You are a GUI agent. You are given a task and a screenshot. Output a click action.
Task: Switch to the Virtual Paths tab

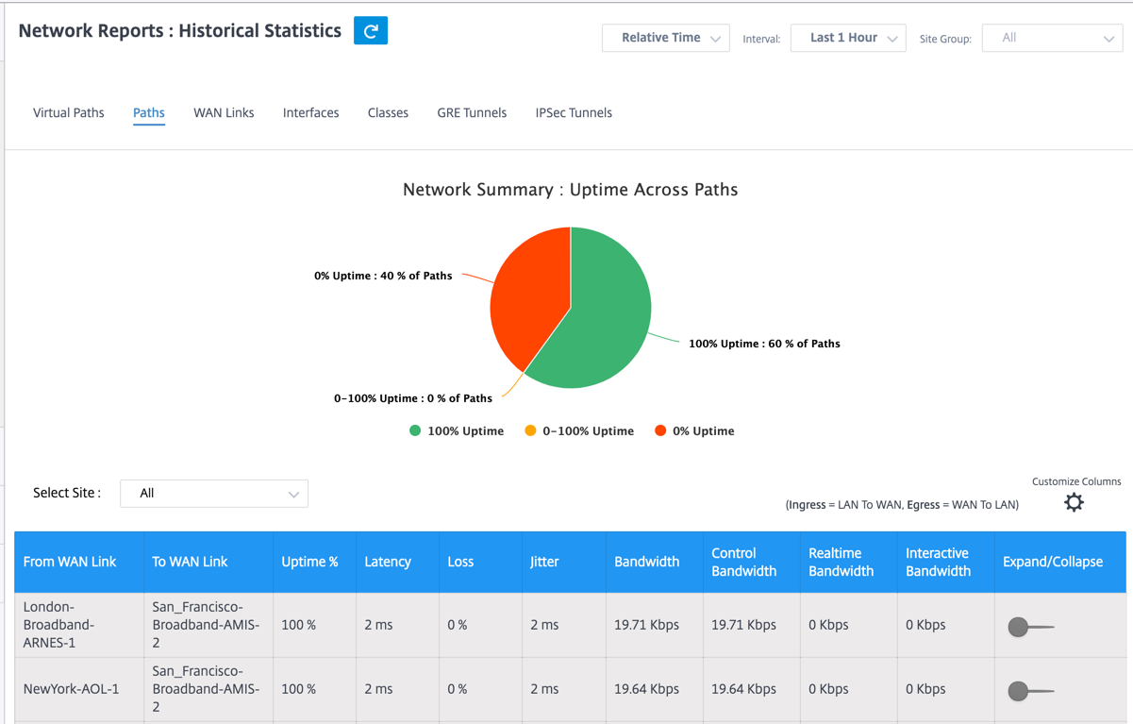[69, 113]
